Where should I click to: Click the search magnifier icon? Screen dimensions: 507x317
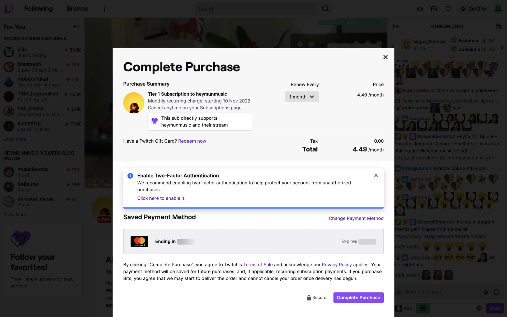point(326,9)
